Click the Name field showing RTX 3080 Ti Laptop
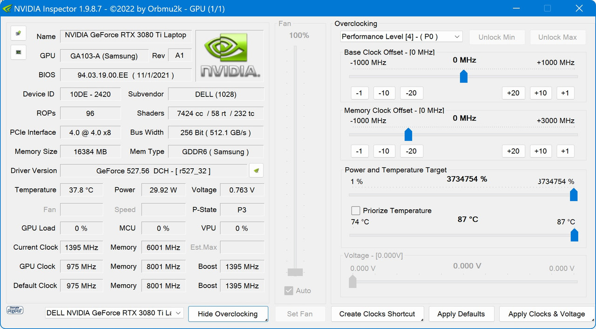The height and width of the screenshot is (329, 596). (126, 35)
